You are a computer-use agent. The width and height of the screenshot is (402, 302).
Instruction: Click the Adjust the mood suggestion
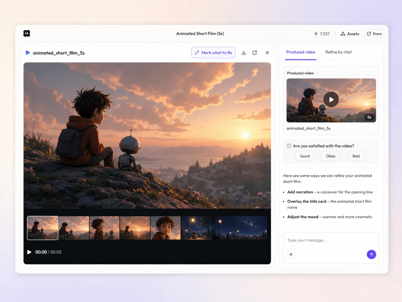pos(330,217)
